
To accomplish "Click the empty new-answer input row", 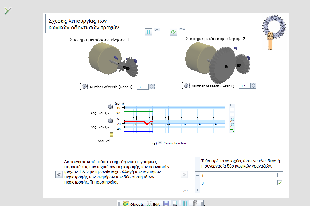I will [242, 190].
